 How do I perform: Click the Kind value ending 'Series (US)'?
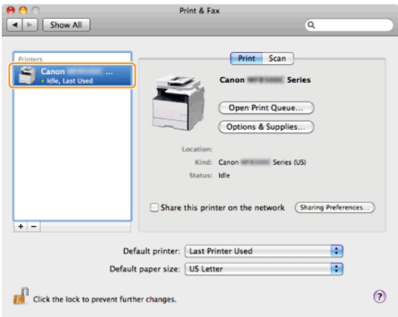tap(262, 162)
